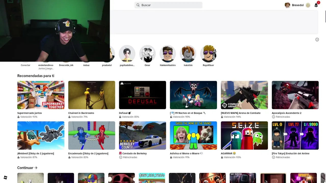
Task: Open Defusal game thumbnail
Action: pos(142,95)
